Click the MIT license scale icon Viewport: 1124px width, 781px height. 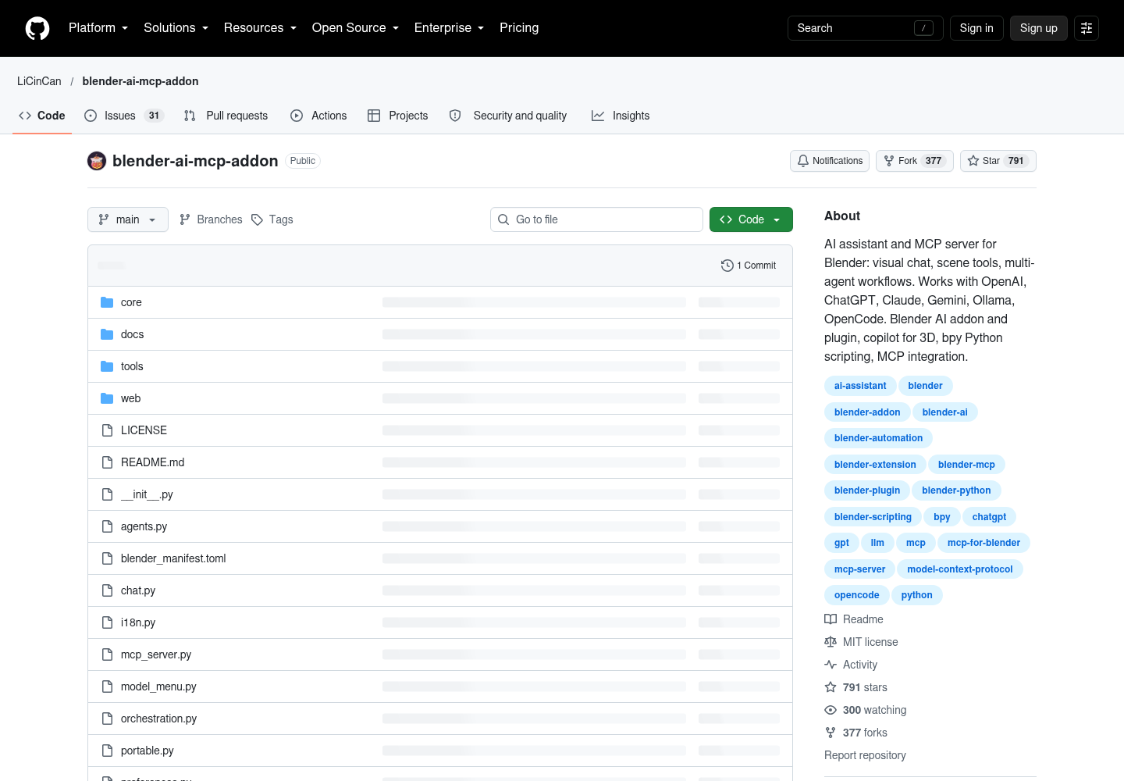(831, 642)
